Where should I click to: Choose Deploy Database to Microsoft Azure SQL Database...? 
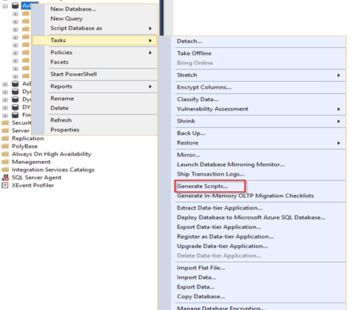coord(252,218)
